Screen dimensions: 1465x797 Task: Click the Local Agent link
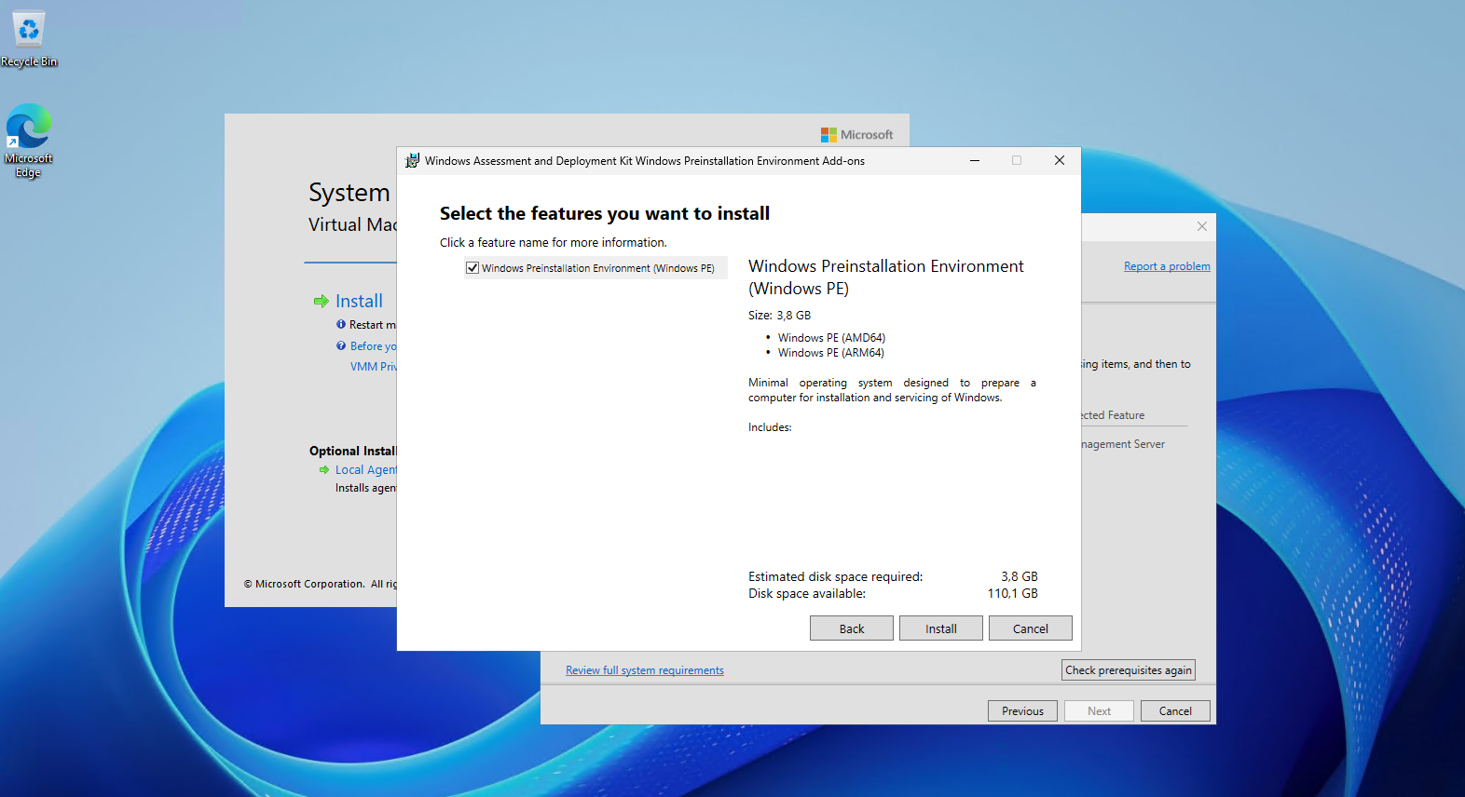click(x=366, y=470)
